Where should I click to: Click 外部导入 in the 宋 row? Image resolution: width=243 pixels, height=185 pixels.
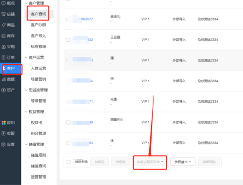click(179, 81)
